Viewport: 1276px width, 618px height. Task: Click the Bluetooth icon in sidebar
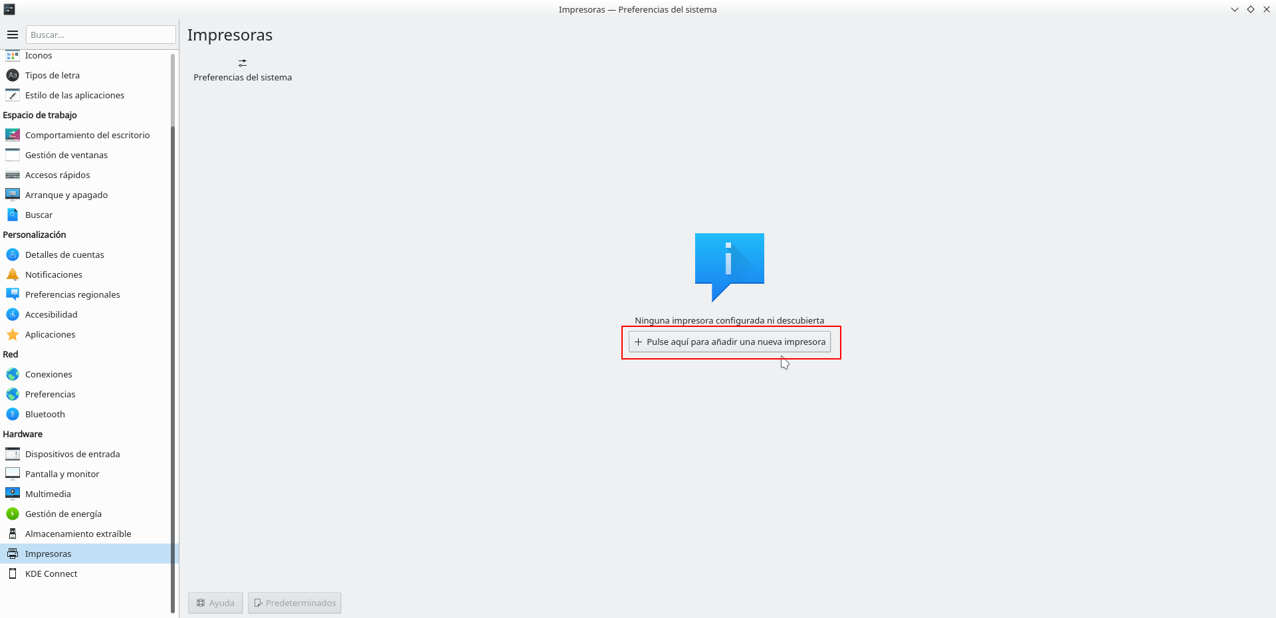click(13, 414)
